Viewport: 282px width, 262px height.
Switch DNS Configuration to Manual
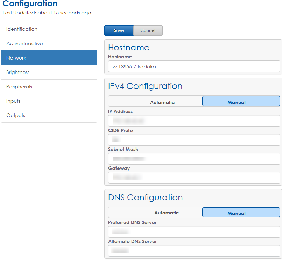click(241, 213)
